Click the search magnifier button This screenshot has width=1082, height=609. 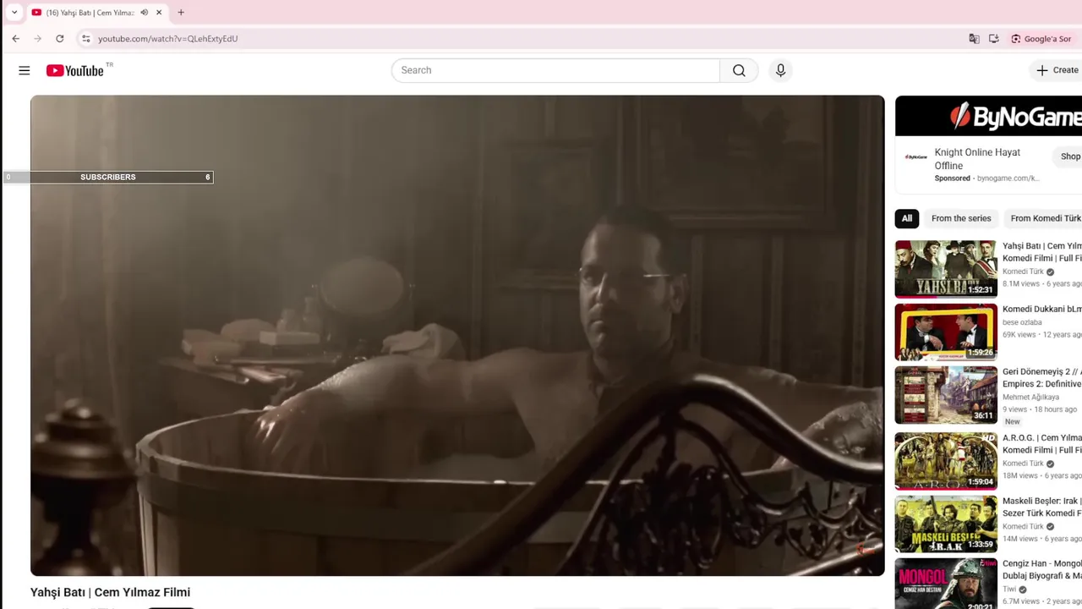pyautogui.click(x=739, y=70)
